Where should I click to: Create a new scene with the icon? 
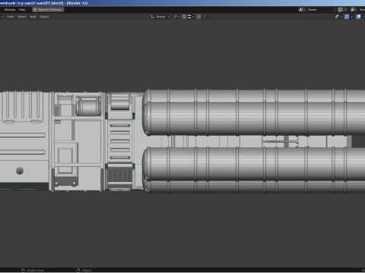[x=341, y=10]
